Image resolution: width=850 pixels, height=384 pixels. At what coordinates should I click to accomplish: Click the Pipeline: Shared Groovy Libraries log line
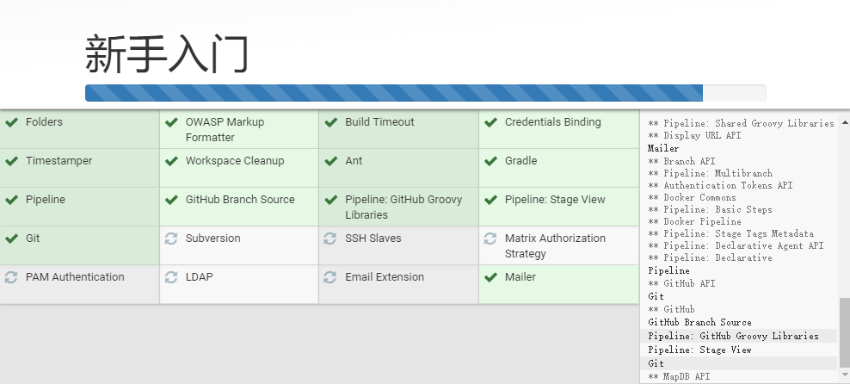pos(741,123)
